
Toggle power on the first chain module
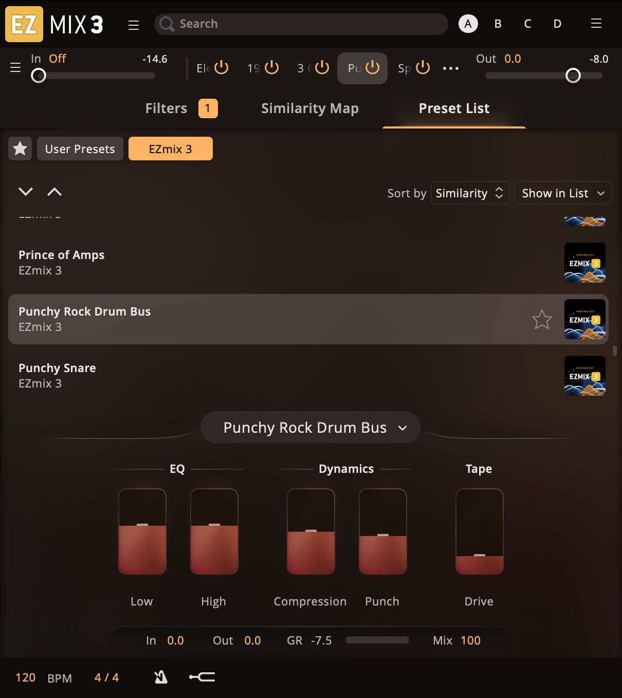click(221, 68)
